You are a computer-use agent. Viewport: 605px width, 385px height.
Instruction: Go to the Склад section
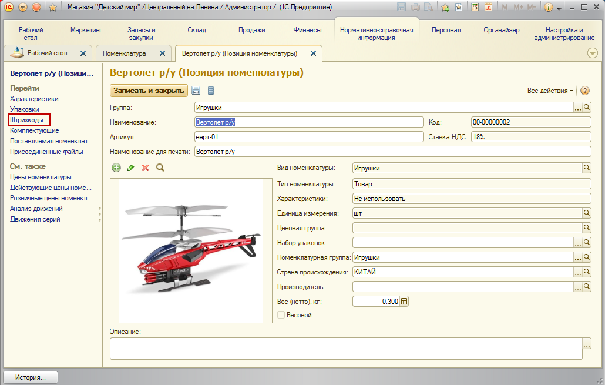point(197,30)
